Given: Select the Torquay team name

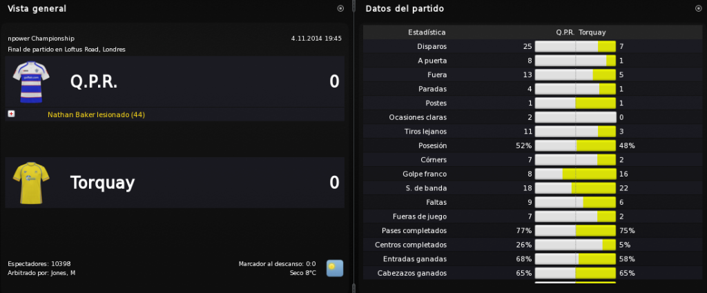Looking at the screenshot, I should (102, 183).
